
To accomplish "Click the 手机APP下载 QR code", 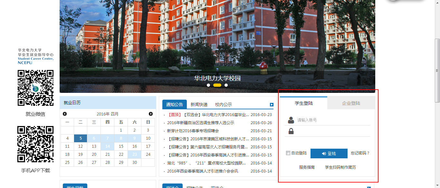I will tap(35, 144).
